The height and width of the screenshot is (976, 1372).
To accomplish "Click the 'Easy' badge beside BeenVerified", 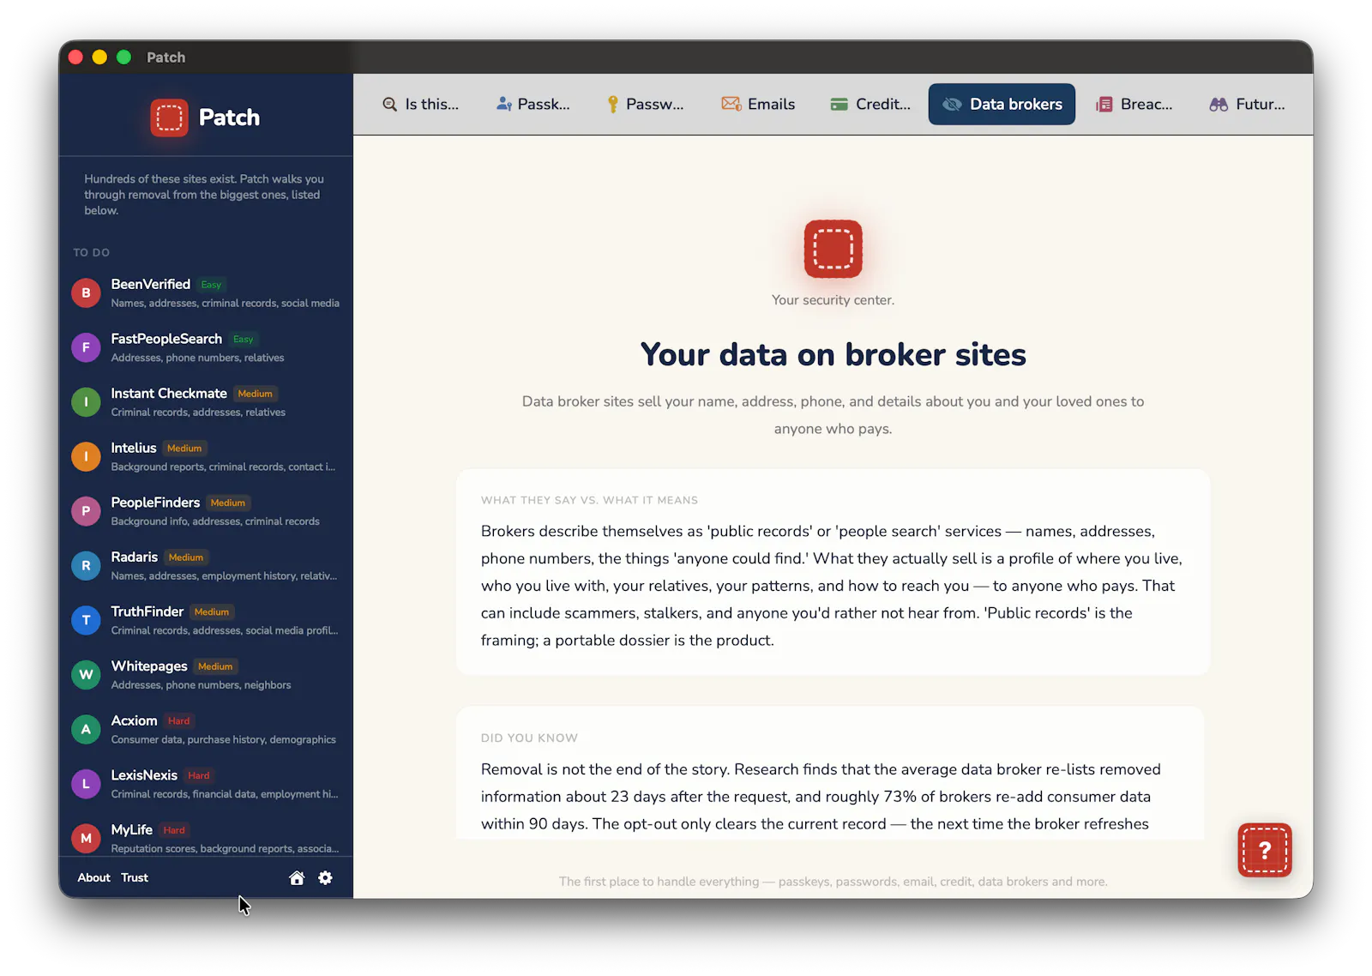I will 211,285.
